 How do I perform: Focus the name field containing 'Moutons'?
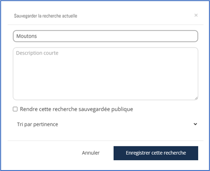(105, 36)
